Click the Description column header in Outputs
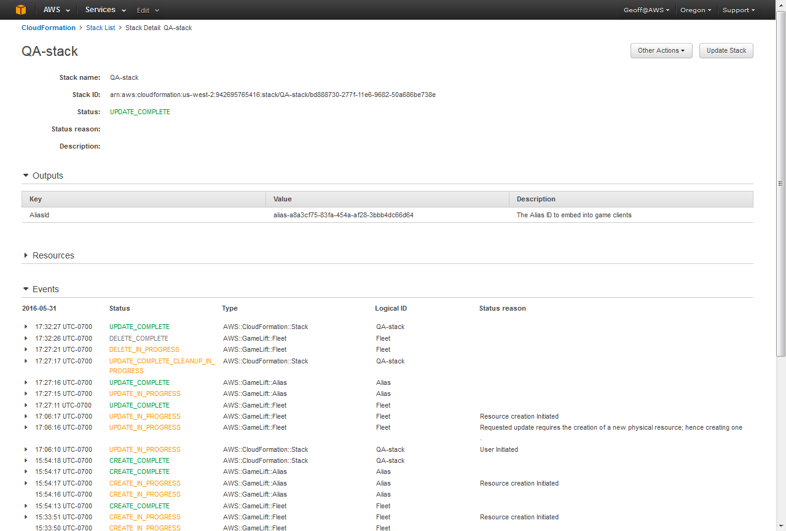This screenshot has width=786, height=531. coord(631,199)
